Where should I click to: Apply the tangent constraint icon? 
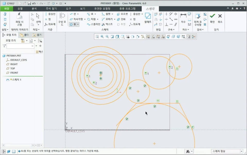(171, 14)
